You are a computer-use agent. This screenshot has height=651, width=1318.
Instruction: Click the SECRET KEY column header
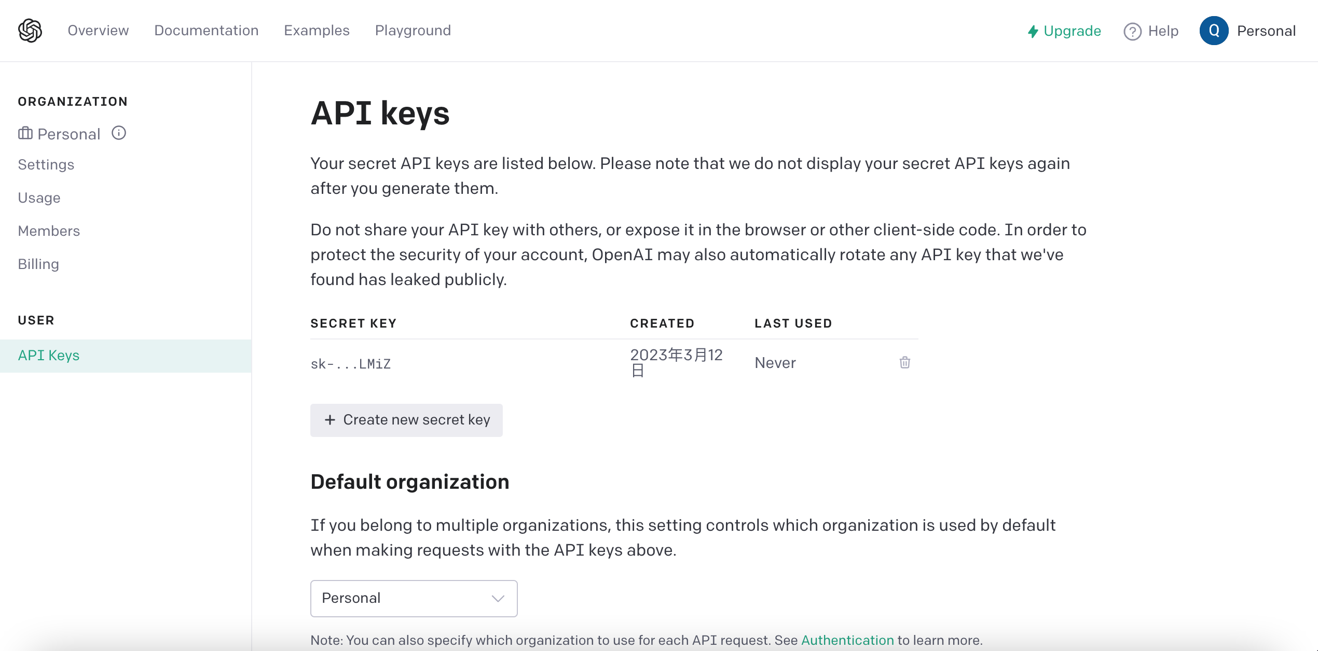353,323
